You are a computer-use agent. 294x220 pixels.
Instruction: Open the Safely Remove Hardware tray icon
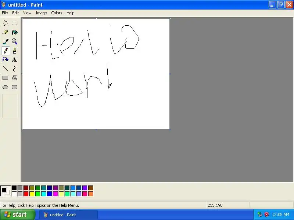click(x=260, y=214)
